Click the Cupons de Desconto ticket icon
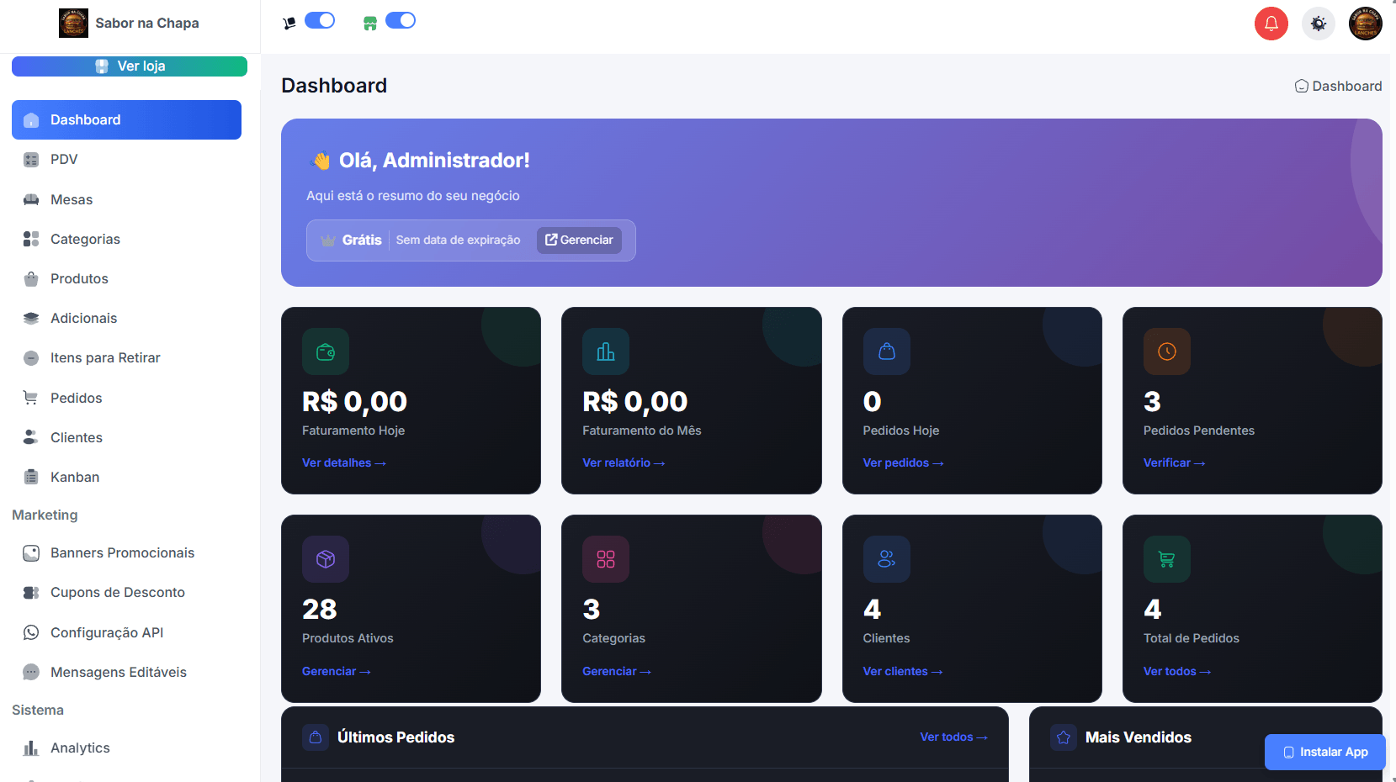 click(x=31, y=593)
